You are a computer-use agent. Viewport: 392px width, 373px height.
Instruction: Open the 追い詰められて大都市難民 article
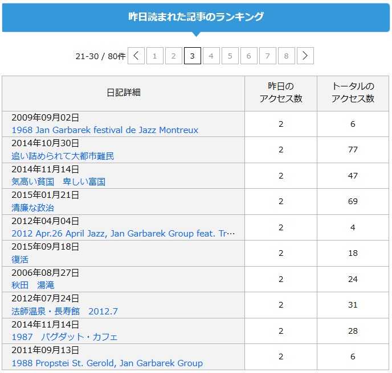tap(63, 156)
